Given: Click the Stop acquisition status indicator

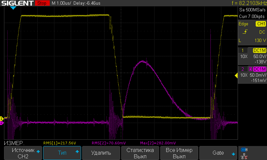Looking at the screenshot, I should click(x=42, y=3).
